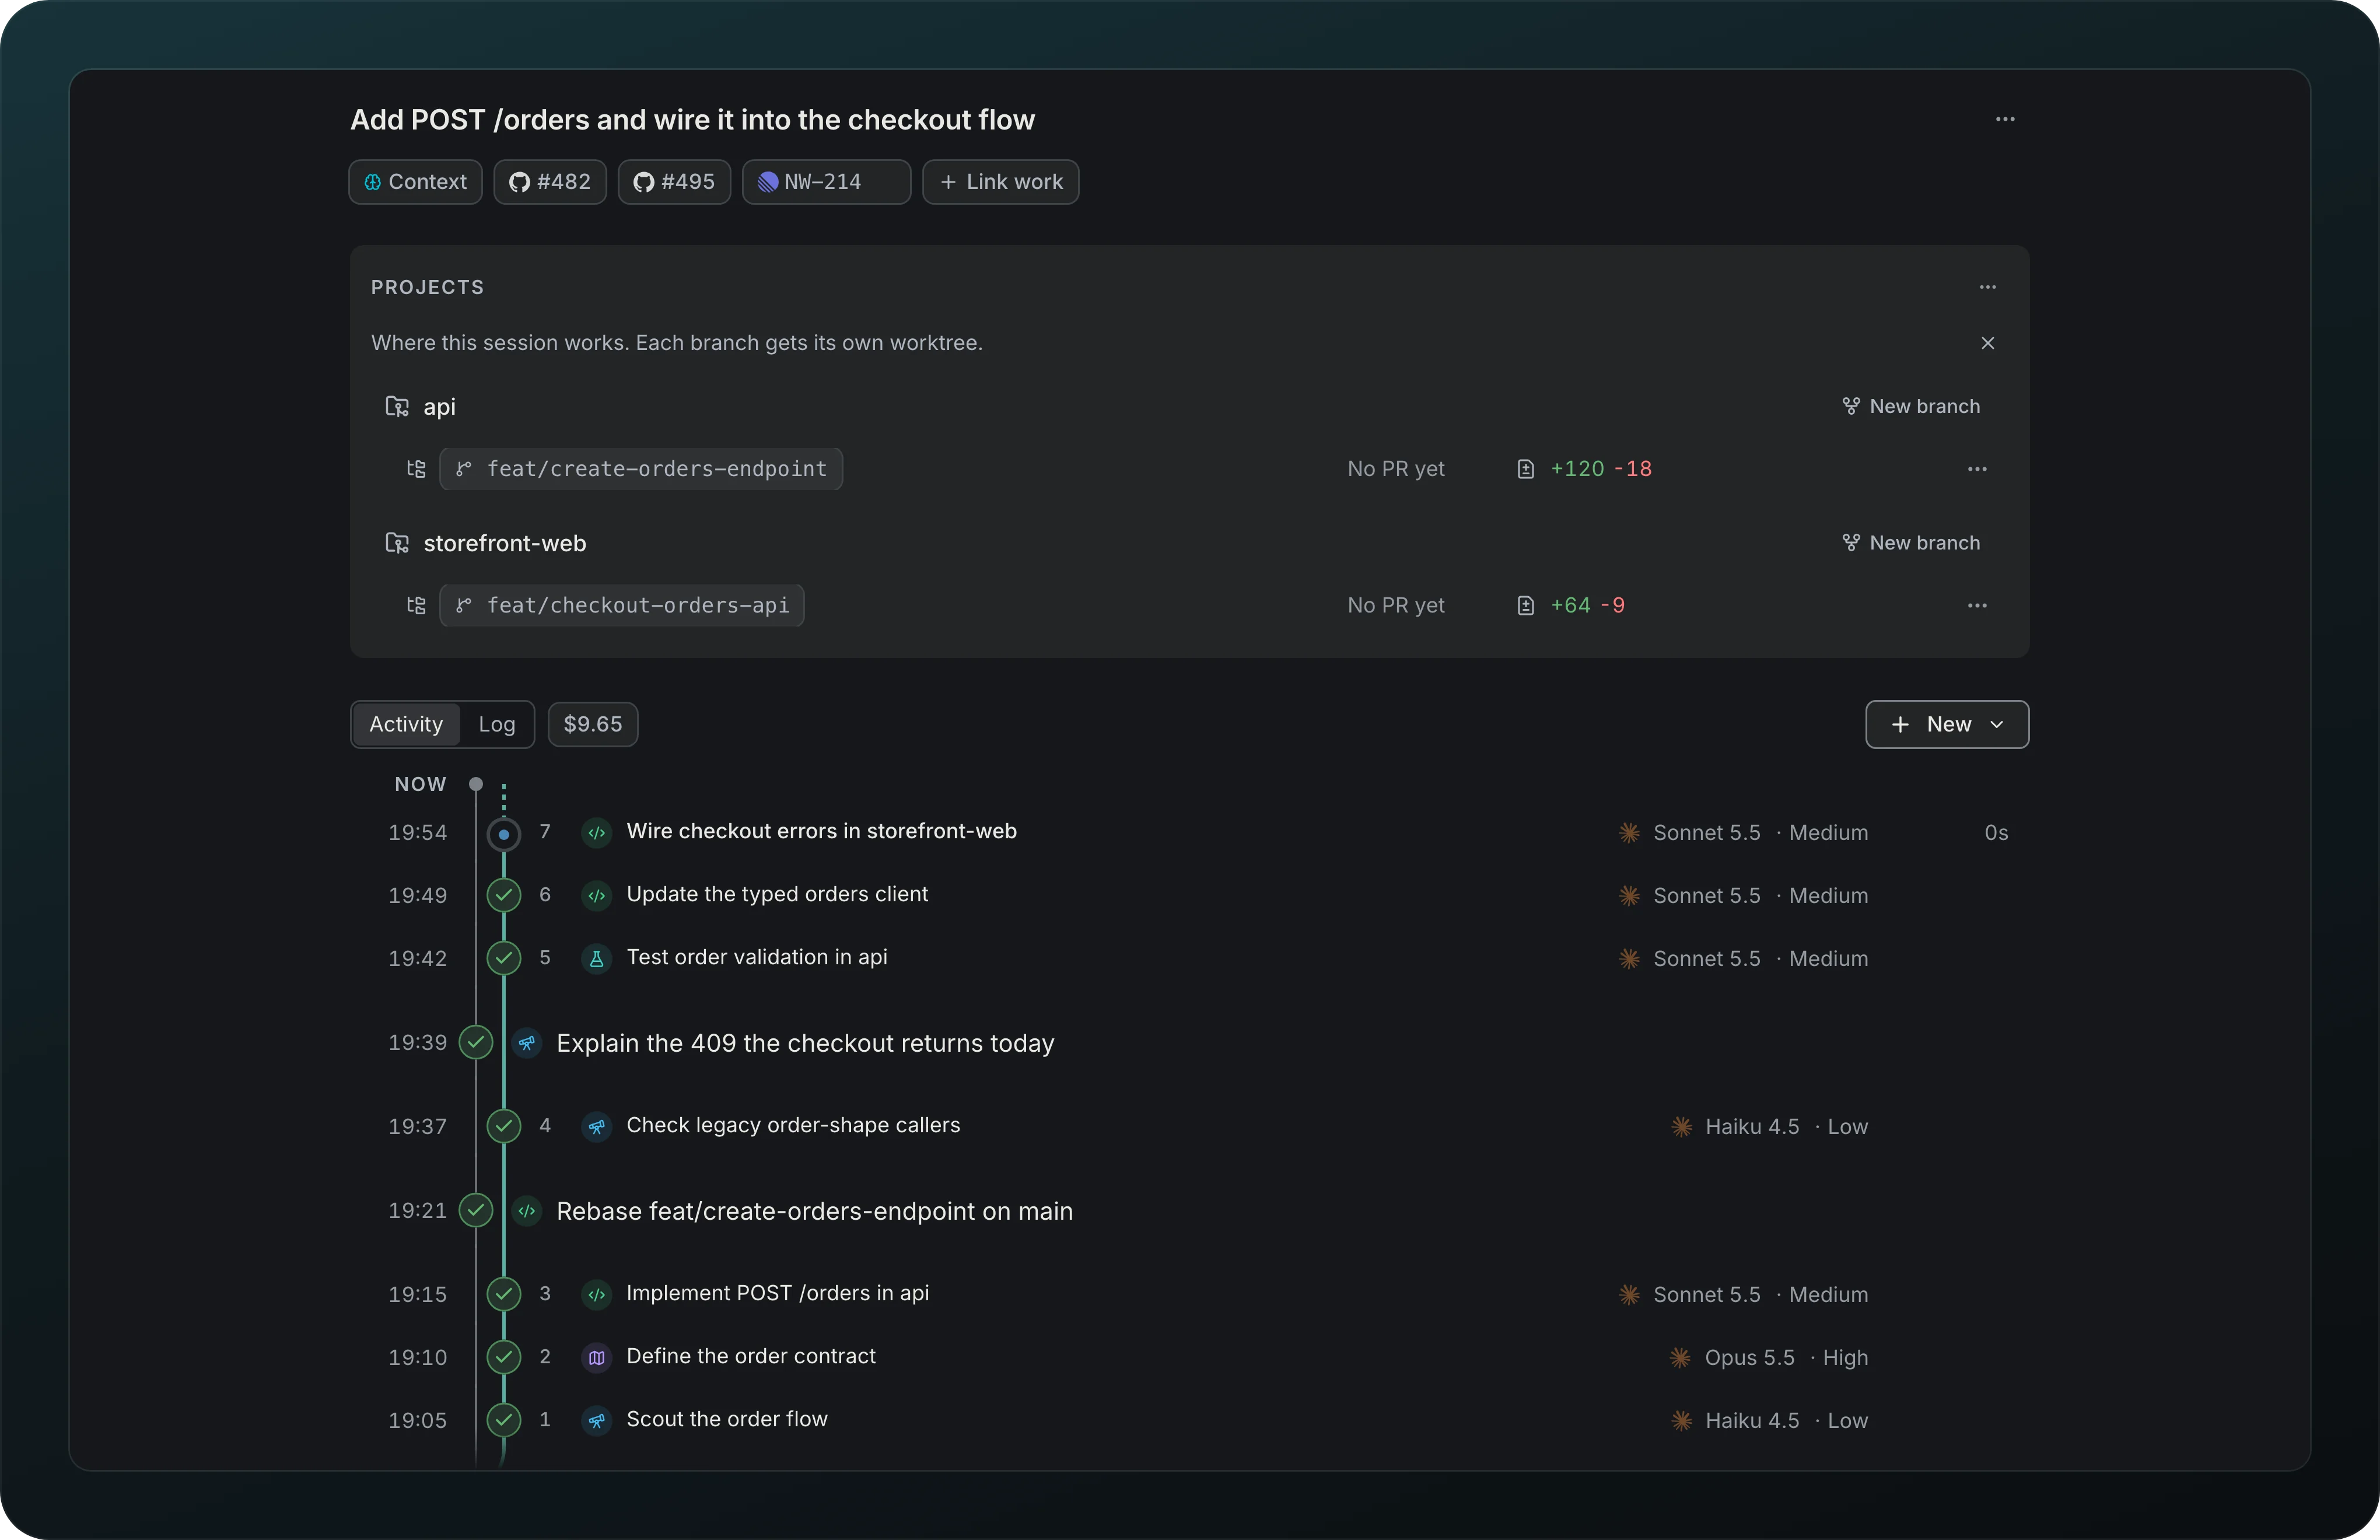Open the Context chip
Viewport: 2380px width, 1540px height.
coord(415,182)
